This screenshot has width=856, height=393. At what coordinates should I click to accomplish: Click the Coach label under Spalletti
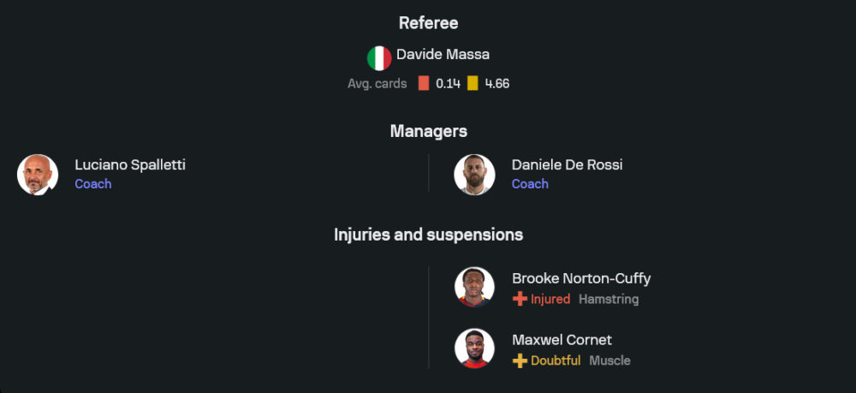click(x=93, y=184)
